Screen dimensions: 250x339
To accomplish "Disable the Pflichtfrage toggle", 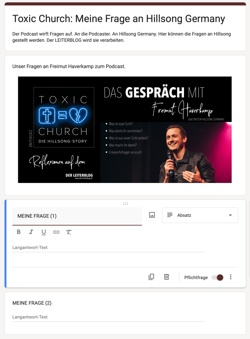I will pyautogui.click(x=217, y=277).
